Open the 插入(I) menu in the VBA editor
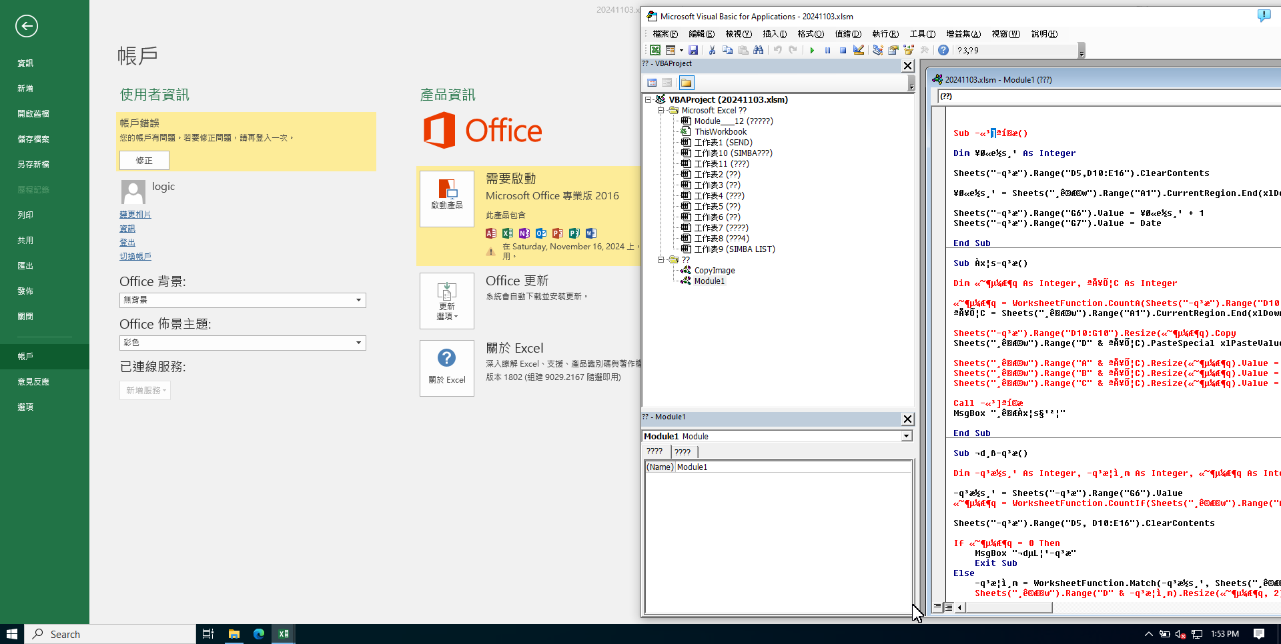 pos(774,34)
